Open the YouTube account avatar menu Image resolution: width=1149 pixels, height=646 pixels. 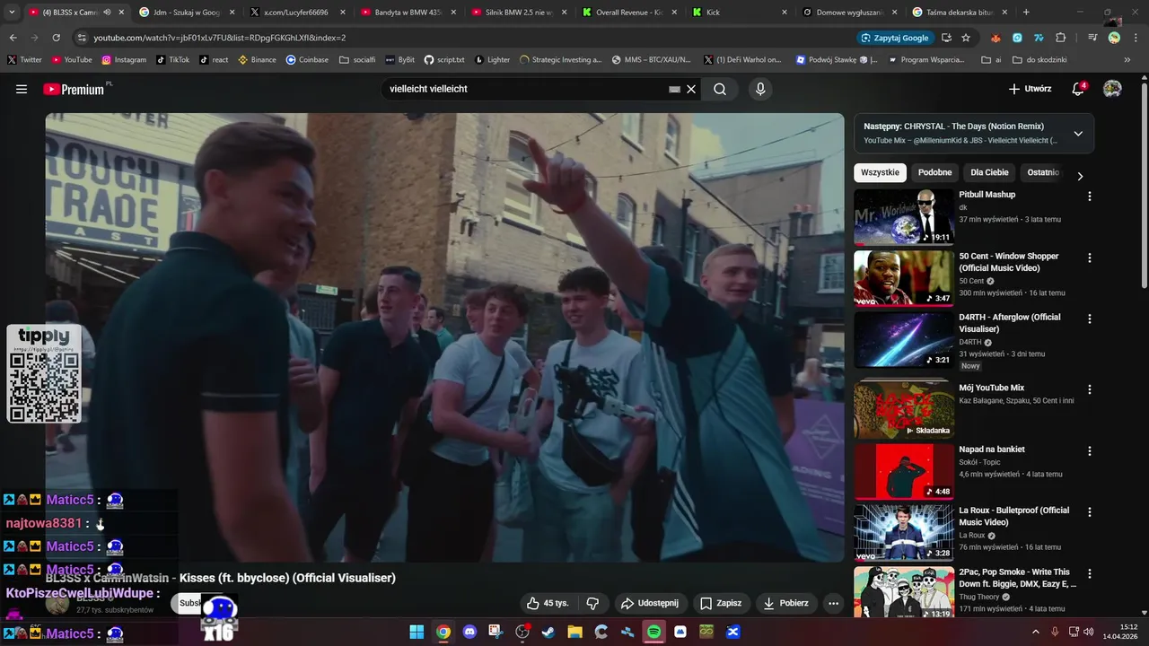click(x=1112, y=89)
